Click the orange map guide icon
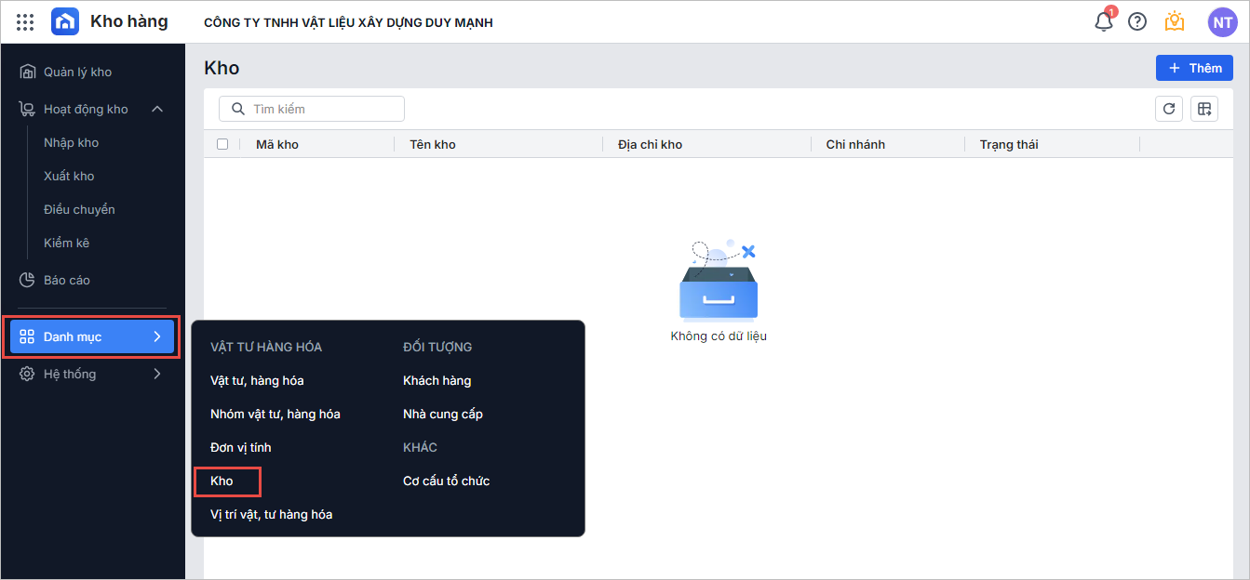1250x580 pixels. [1175, 21]
